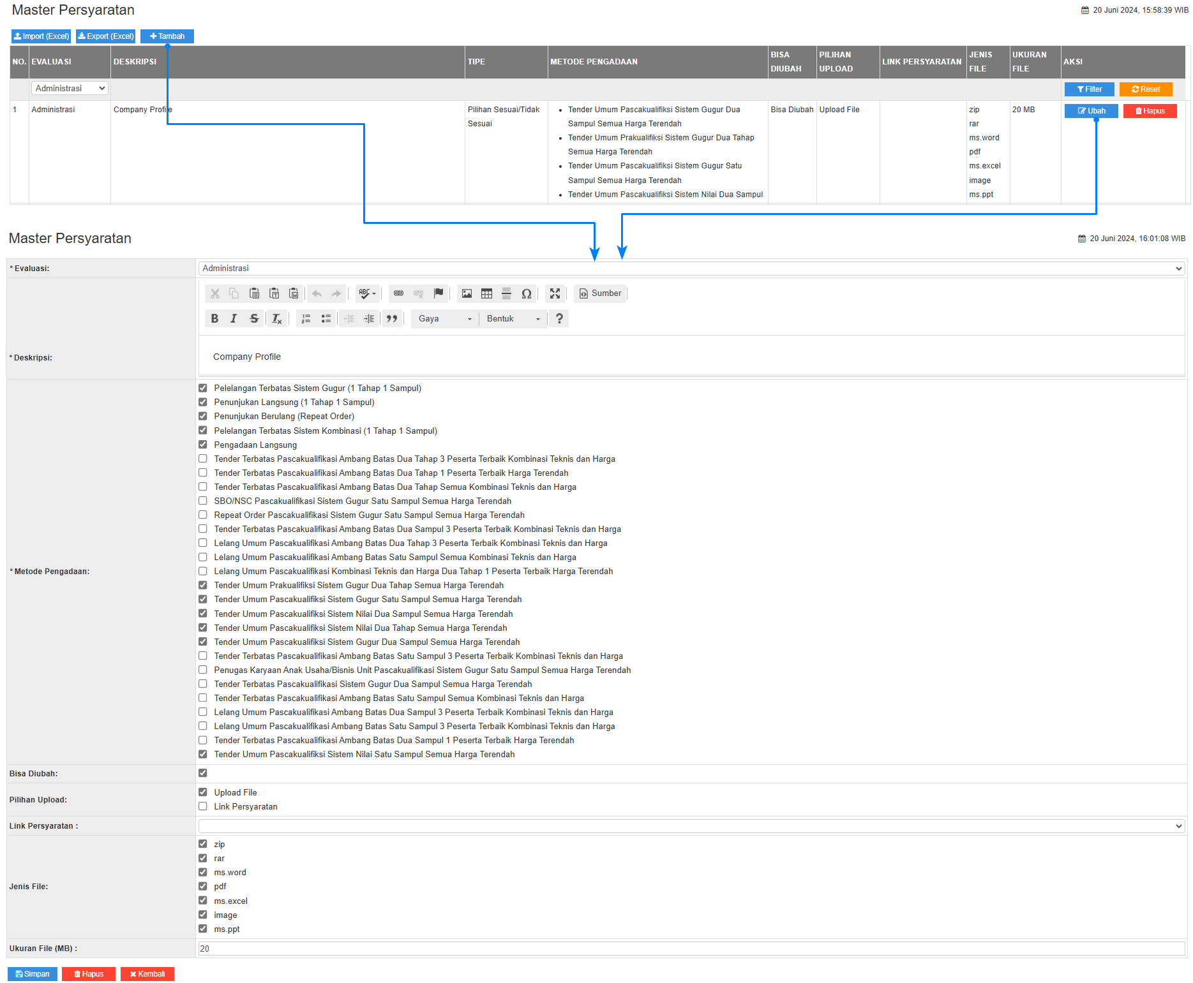This screenshot has height=983, width=1193.
Task: Open the Administrasi filter dropdown in table
Action: click(x=70, y=89)
